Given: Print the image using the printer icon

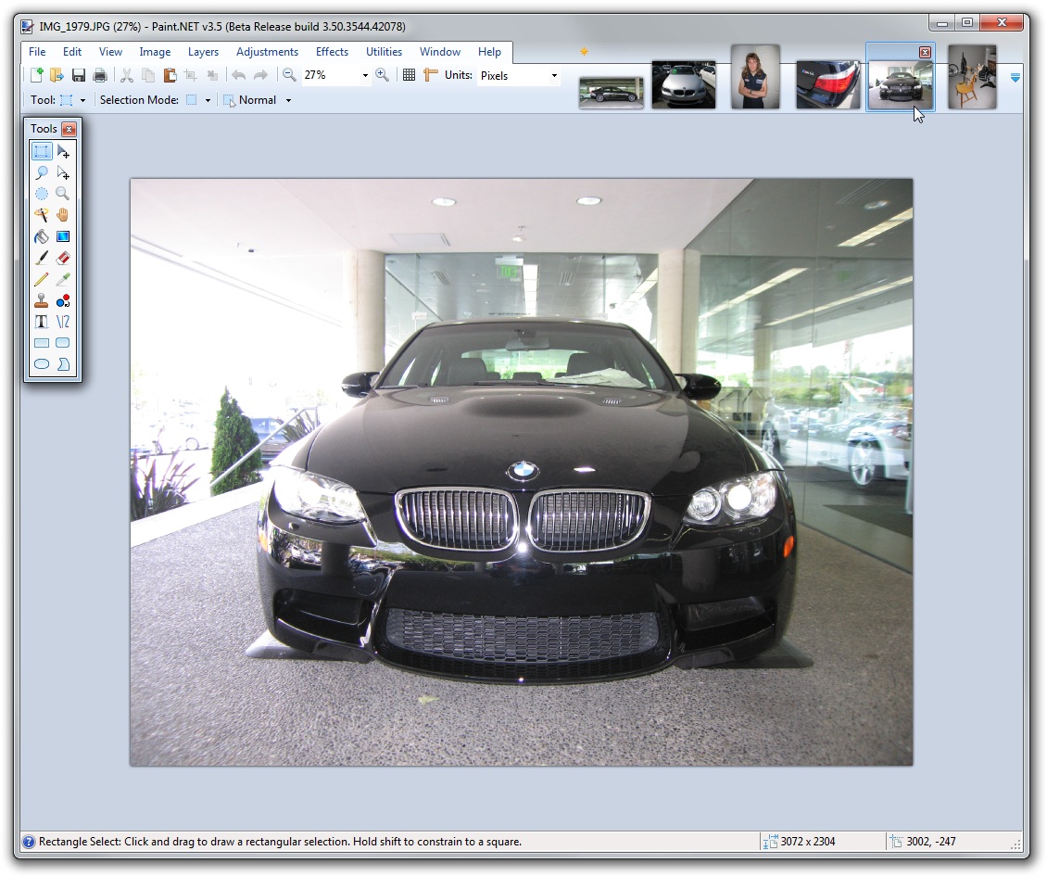Looking at the screenshot, I should [x=99, y=75].
